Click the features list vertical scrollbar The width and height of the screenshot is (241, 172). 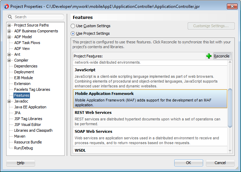tap(230, 103)
